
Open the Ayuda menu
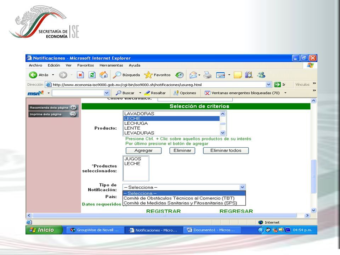pyautogui.click(x=135, y=65)
